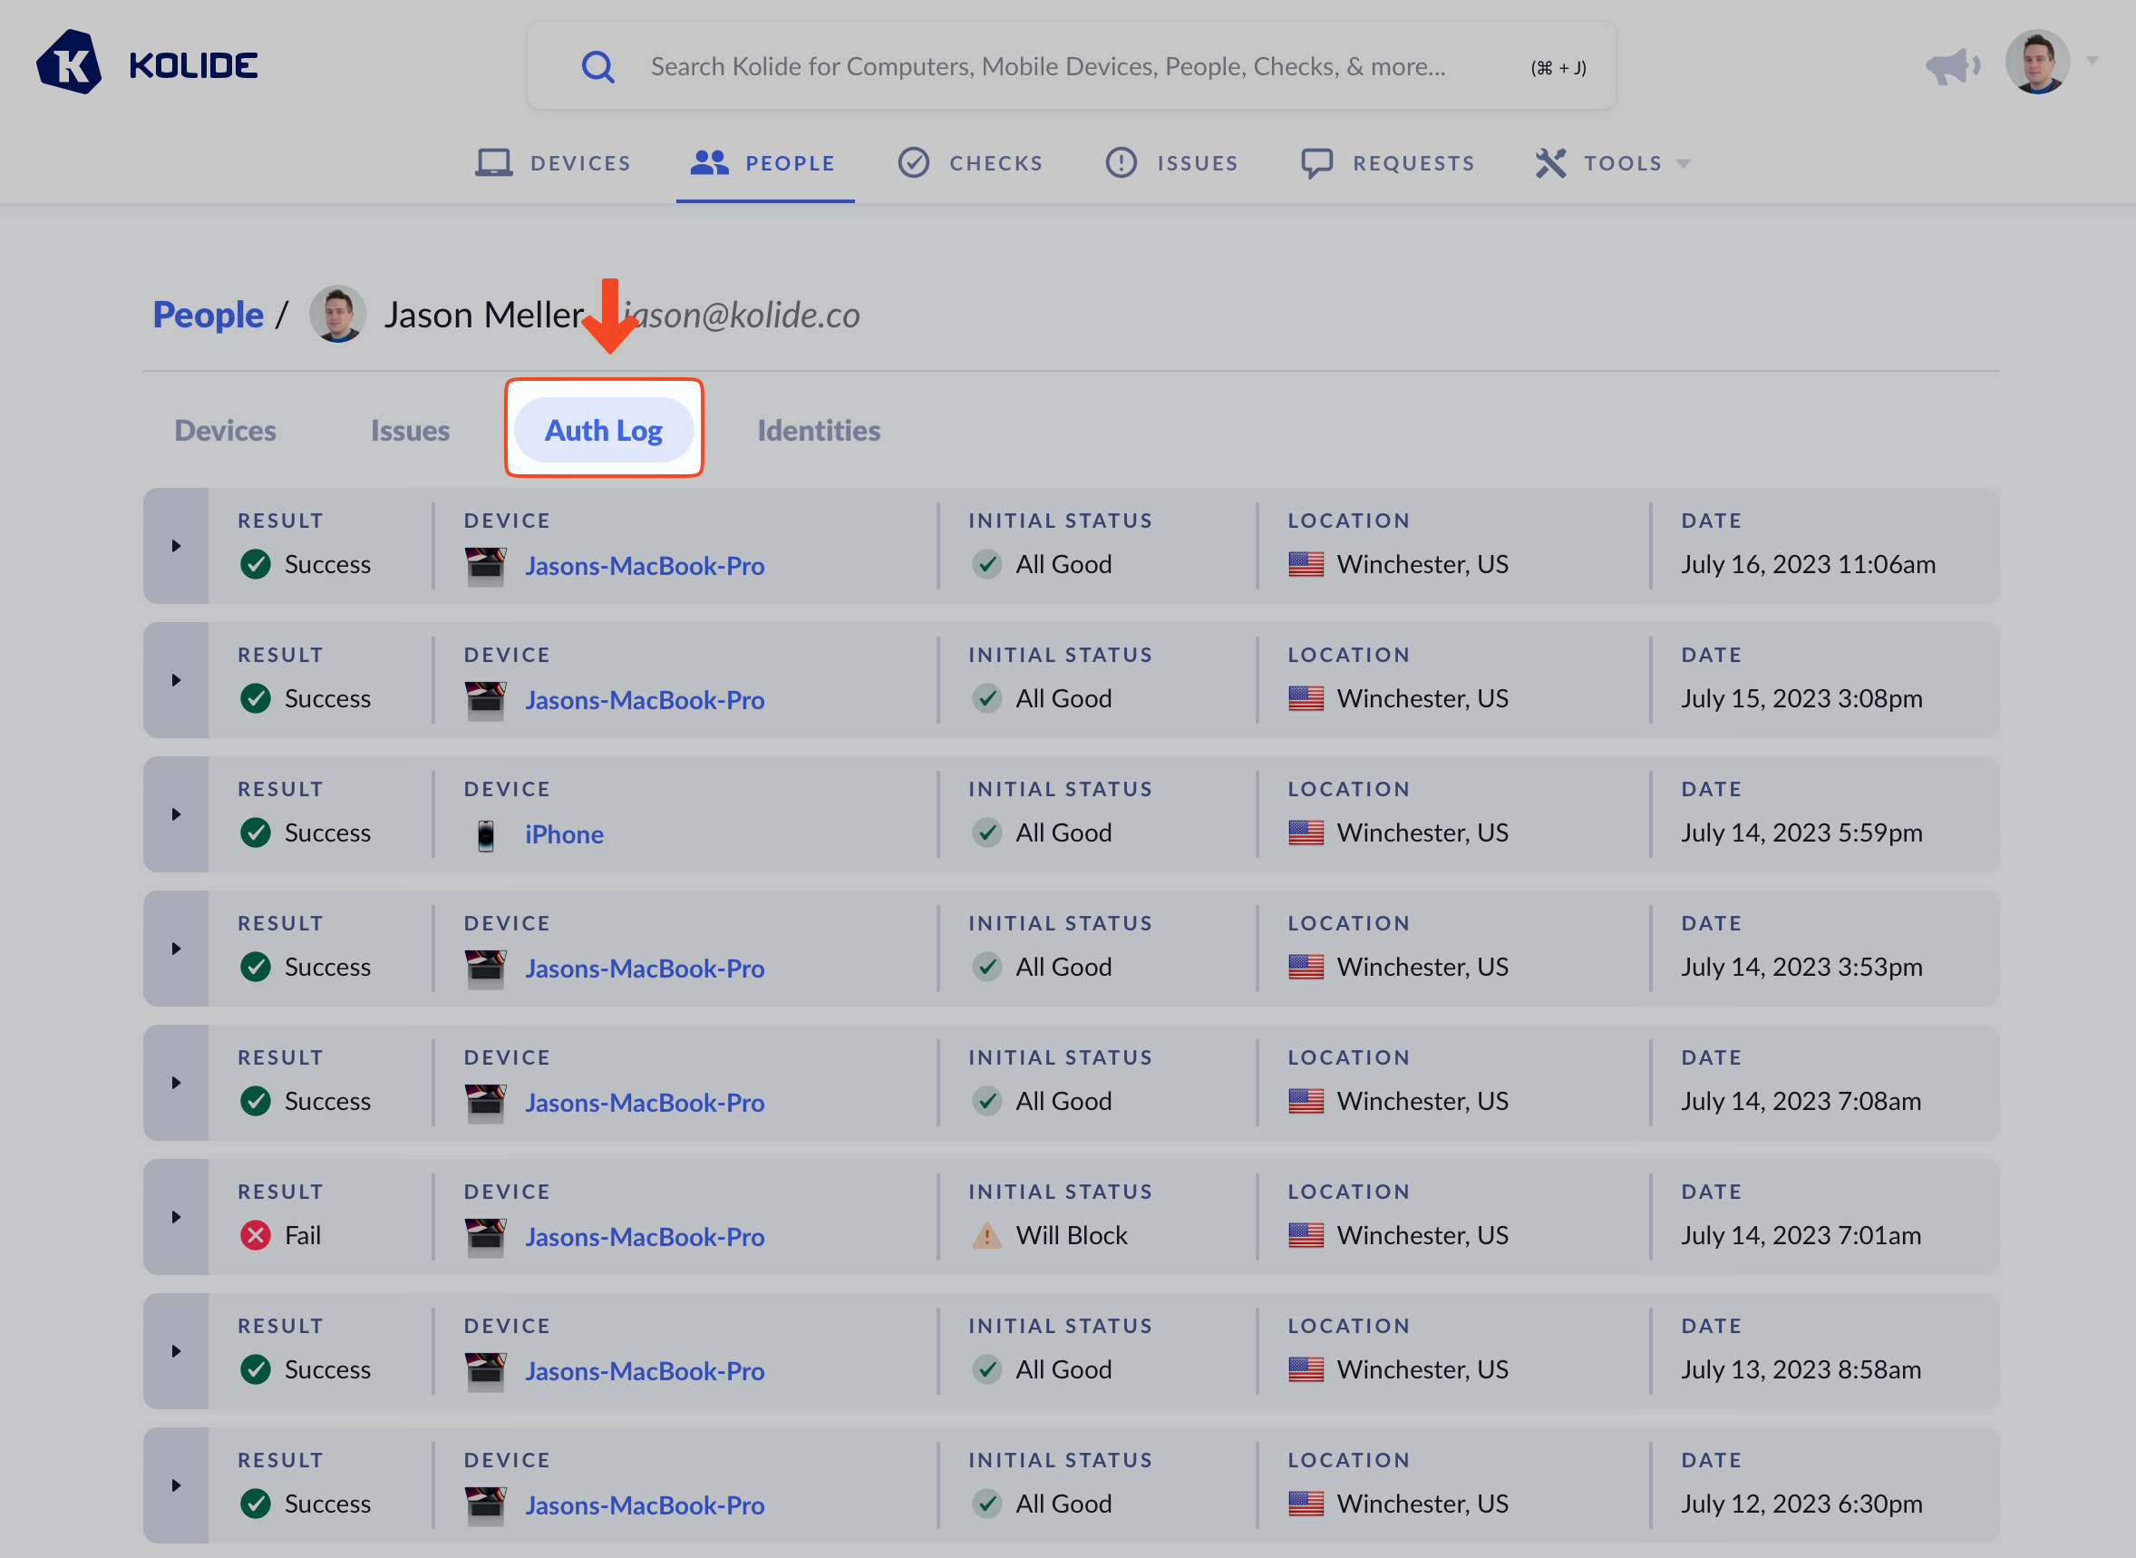This screenshot has width=2136, height=1558.
Task: Switch to the Identities tab
Action: [x=818, y=430]
